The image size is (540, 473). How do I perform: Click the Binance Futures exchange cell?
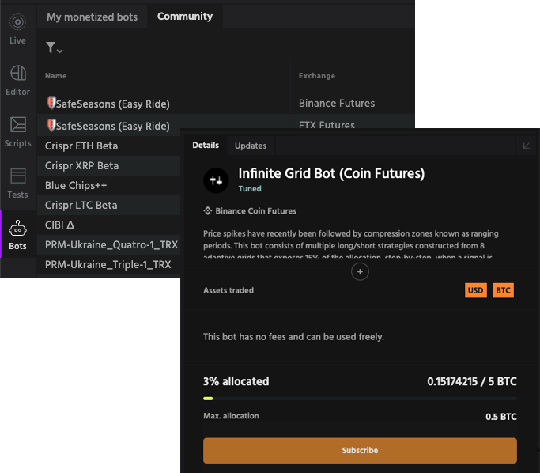point(337,104)
